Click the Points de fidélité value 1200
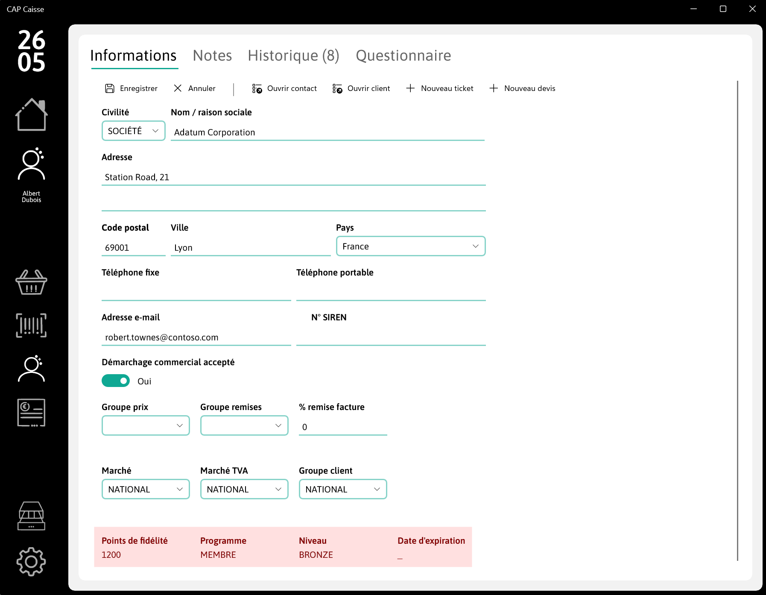The height and width of the screenshot is (595, 766). pos(111,554)
